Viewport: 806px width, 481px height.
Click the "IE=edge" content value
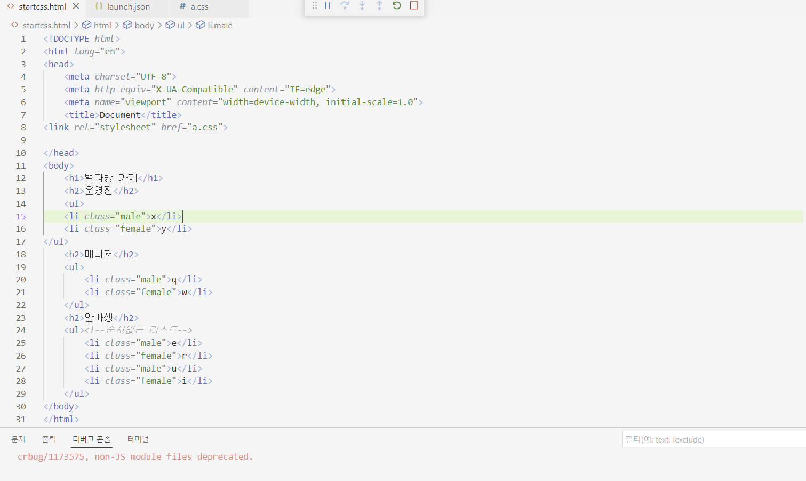click(308, 89)
